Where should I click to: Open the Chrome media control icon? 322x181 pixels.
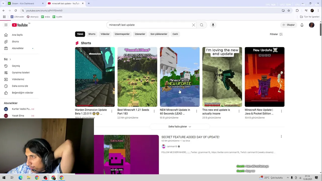tap(306, 11)
